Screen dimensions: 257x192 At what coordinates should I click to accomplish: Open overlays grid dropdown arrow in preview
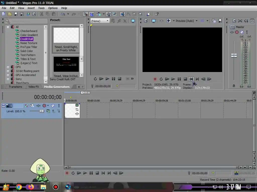pyautogui.click(x=207, y=21)
